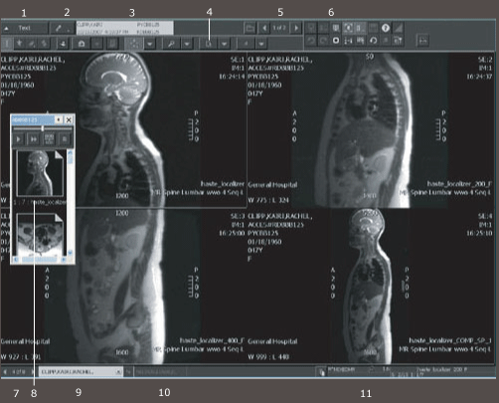
Task: Click the pencil annotation tool button
Action: pos(63,28)
